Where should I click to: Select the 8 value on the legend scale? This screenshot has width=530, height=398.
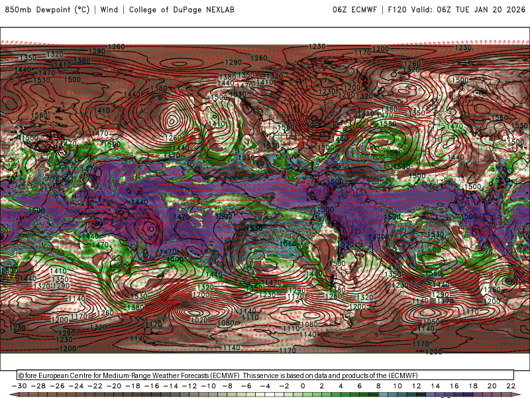[x=378, y=386]
